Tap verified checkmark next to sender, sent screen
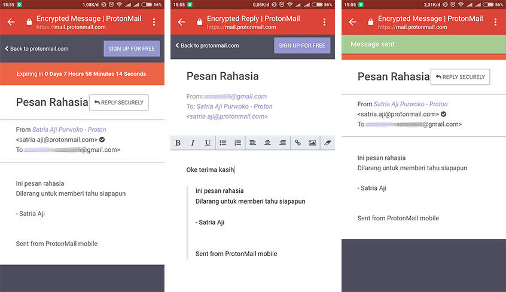Screen dimensions: 506x292 443,114
